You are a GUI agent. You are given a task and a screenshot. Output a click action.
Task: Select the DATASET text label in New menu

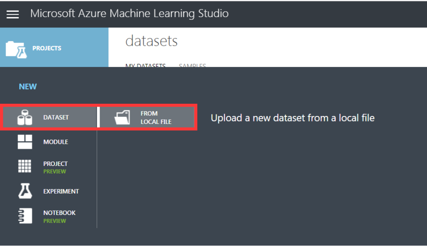56,117
